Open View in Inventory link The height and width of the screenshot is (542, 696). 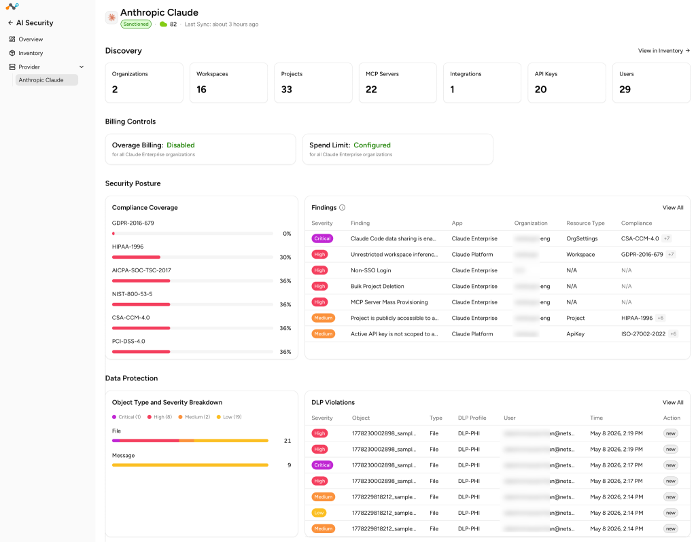point(663,50)
